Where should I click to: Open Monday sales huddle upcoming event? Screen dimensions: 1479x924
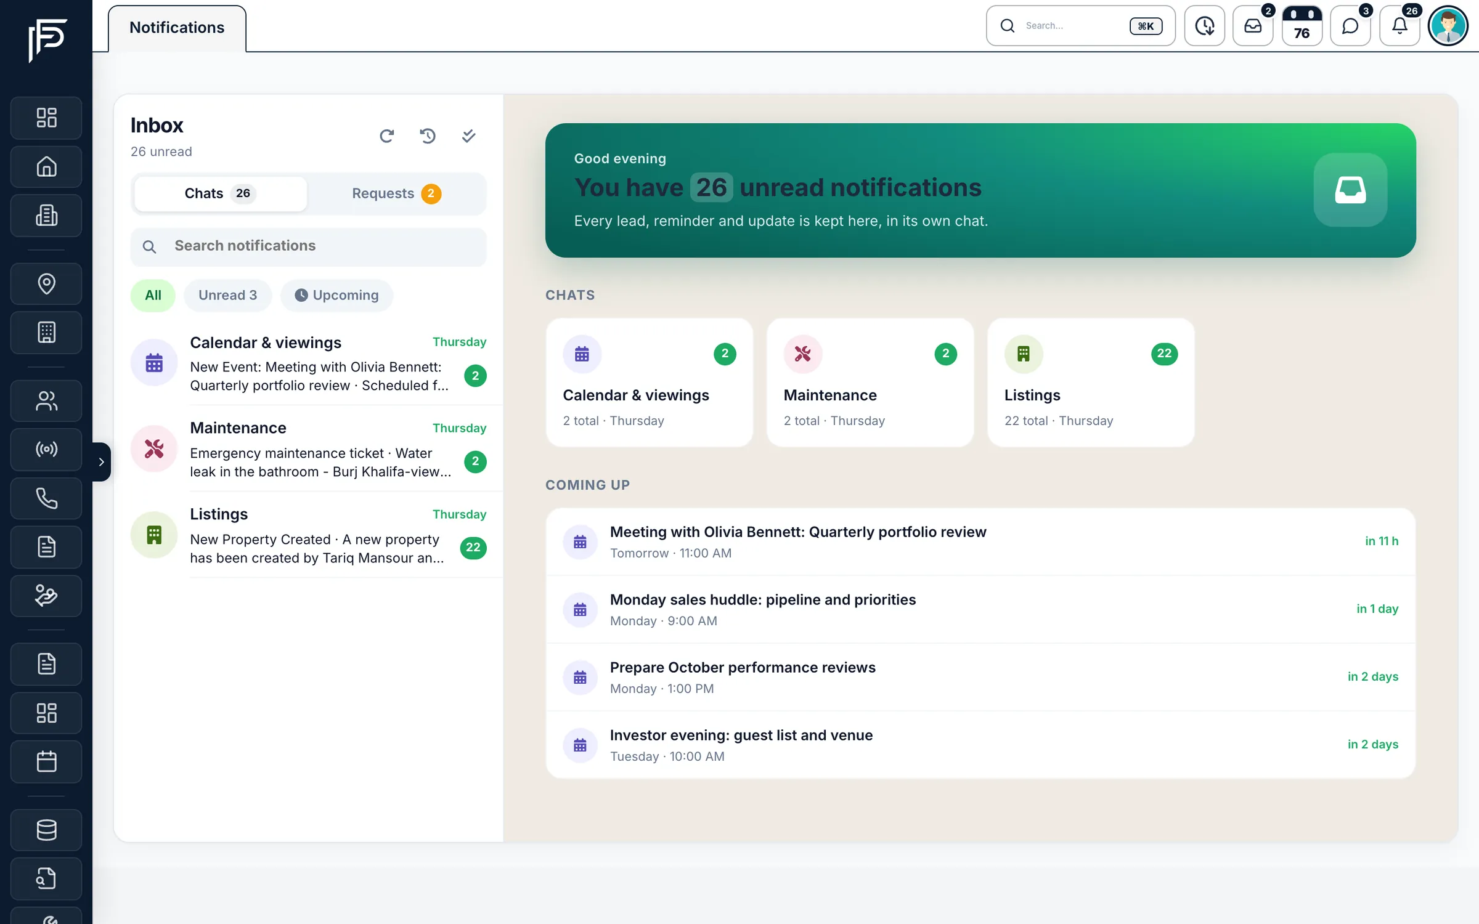[x=980, y=609]
